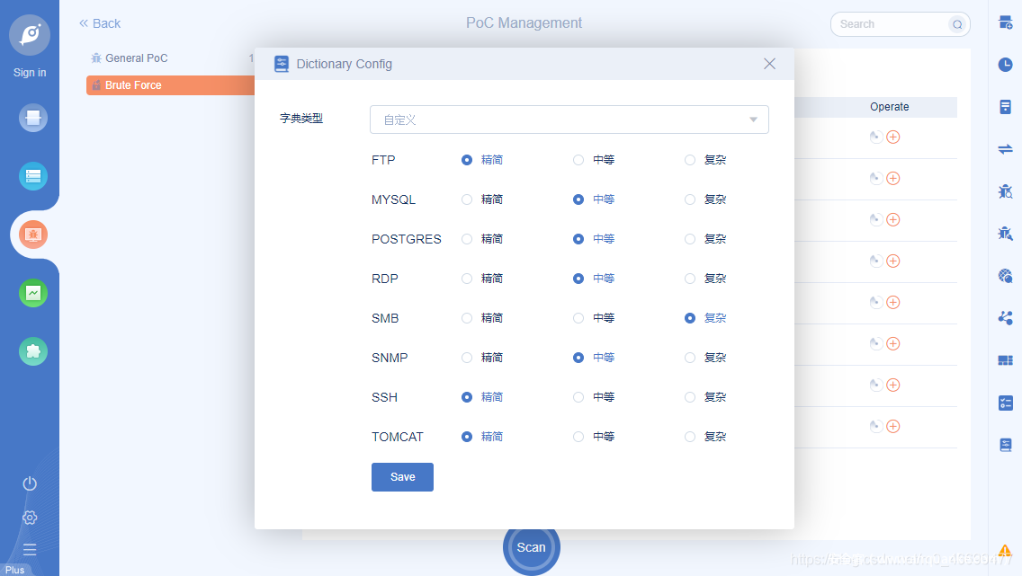Select 复杂 option for FTP
Viewport: 1022px width, 576px height.
click(x=690, y=160)
